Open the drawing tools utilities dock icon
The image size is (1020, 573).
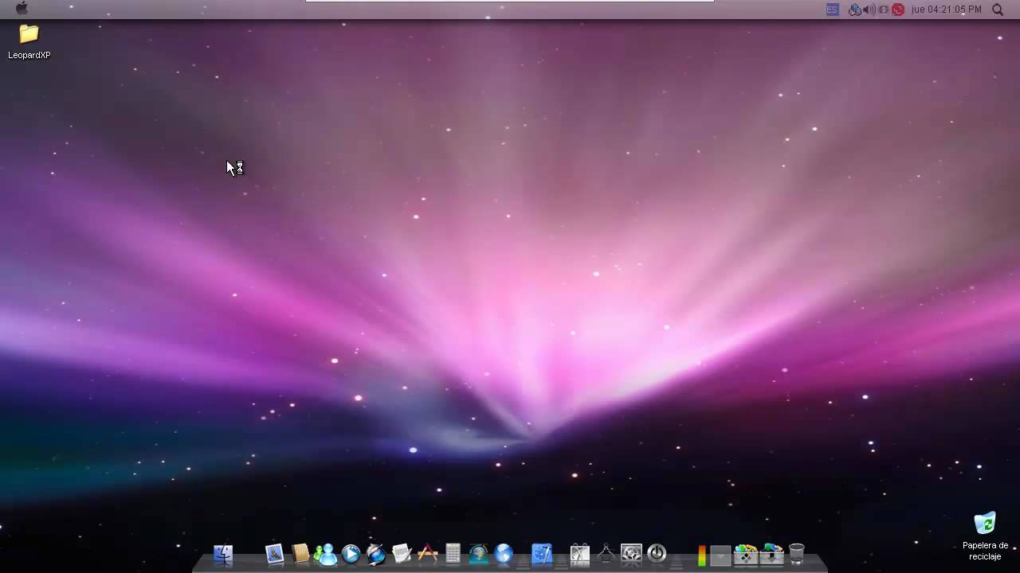[x=580, y=554]
